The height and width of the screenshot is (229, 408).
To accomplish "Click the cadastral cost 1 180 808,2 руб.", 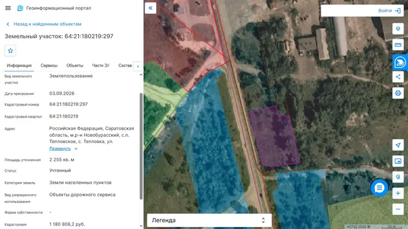I will click(x=67, y=224).
